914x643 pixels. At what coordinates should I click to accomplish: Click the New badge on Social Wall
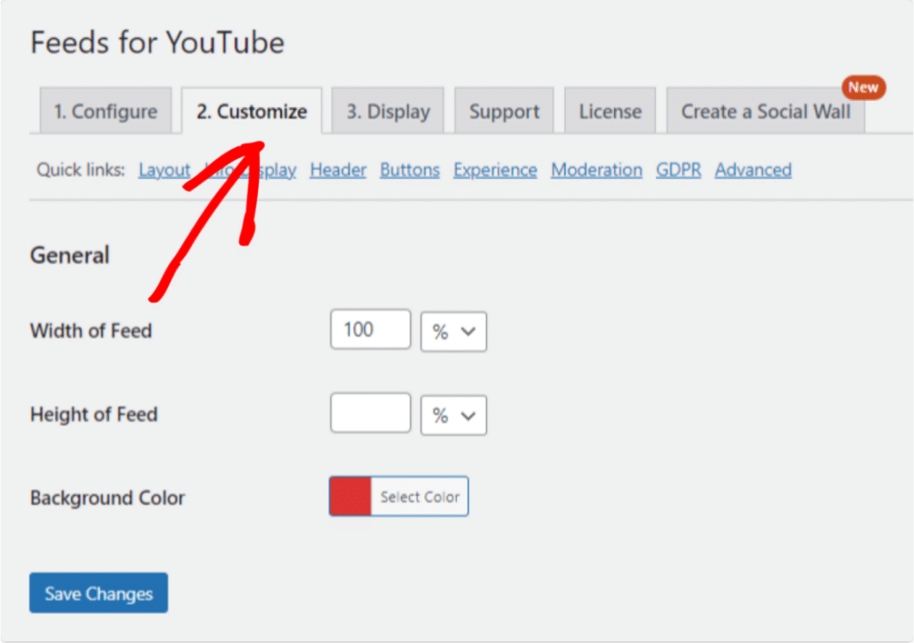tap(863, 87)
